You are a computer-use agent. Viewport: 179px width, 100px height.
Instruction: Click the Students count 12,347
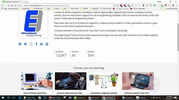click(61, 55)
